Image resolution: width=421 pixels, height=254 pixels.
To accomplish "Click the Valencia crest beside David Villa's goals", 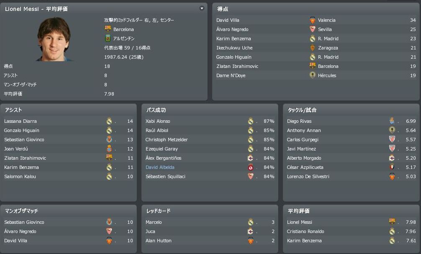I will pos(312,20).
